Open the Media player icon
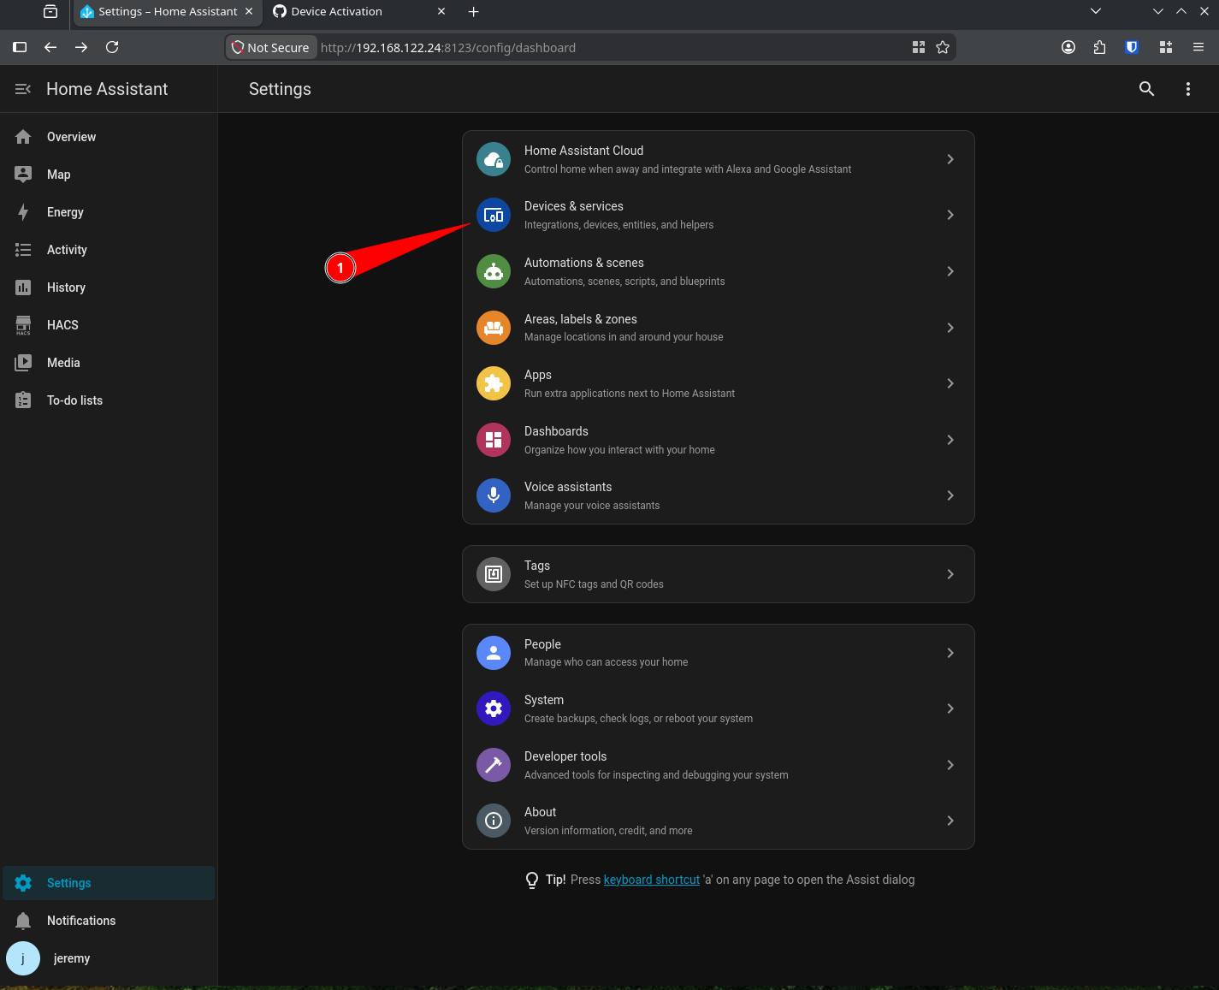This screenshot has height=990, width=1219. coord(23,363)
